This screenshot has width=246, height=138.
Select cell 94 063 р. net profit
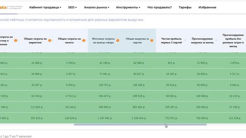(x=171, y=96)
